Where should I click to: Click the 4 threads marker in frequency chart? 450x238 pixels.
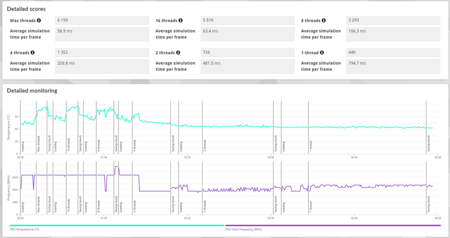(134, 207)
